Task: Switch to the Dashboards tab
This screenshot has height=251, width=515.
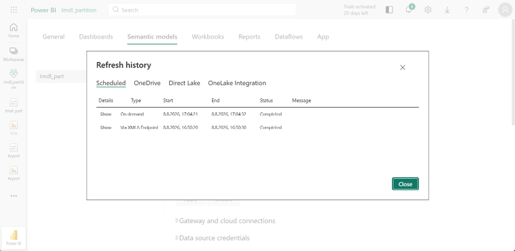Action: coord(96,37)
